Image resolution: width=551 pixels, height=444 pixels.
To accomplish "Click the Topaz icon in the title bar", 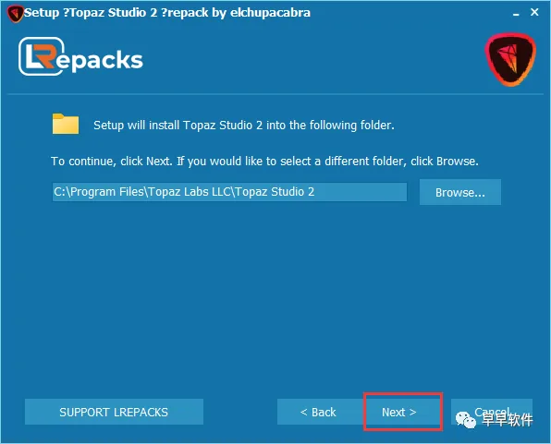I will click(x=15, y=14).
